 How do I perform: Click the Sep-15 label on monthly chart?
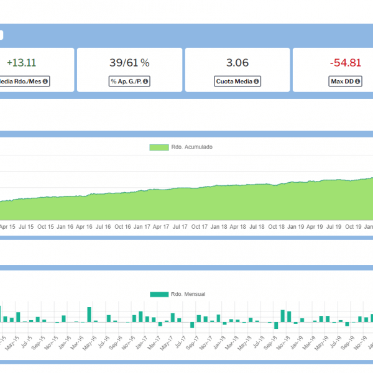pyautogui.click(x=39, y=343)
